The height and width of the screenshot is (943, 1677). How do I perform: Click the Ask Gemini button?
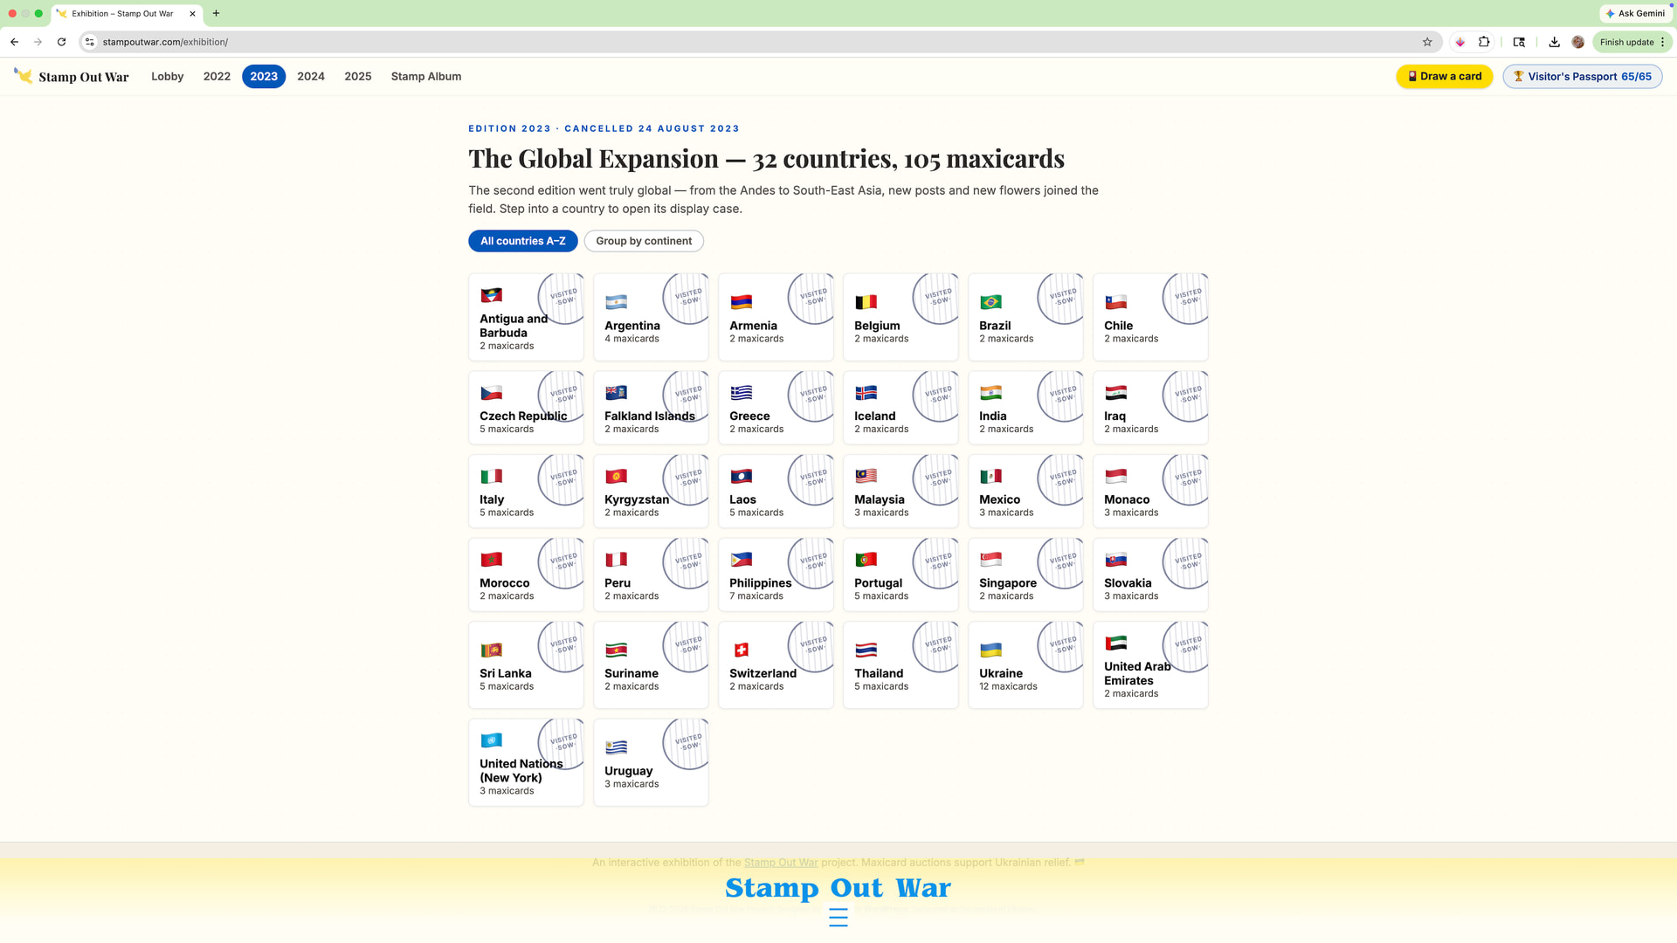point(1635,13)
